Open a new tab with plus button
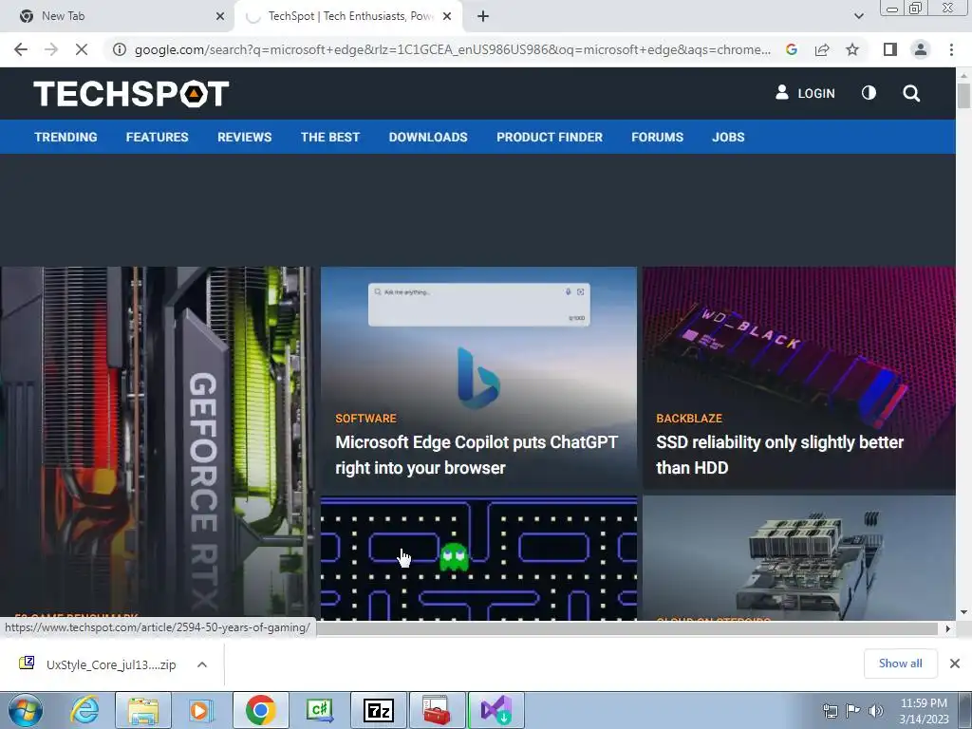The height and width of the screenshot is (729, 972). [x=483, y=16]
